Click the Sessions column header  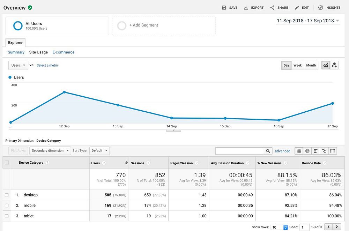[138, 163]
